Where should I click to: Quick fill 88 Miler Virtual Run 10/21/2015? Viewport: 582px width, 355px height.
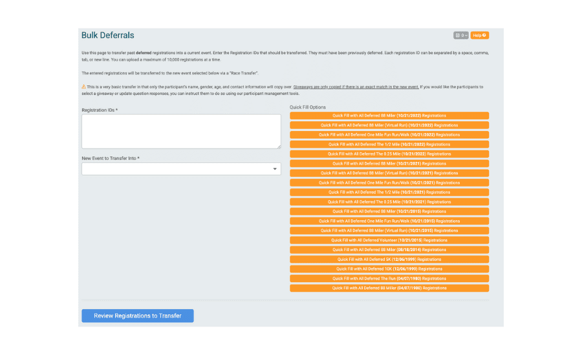point(389,230)
